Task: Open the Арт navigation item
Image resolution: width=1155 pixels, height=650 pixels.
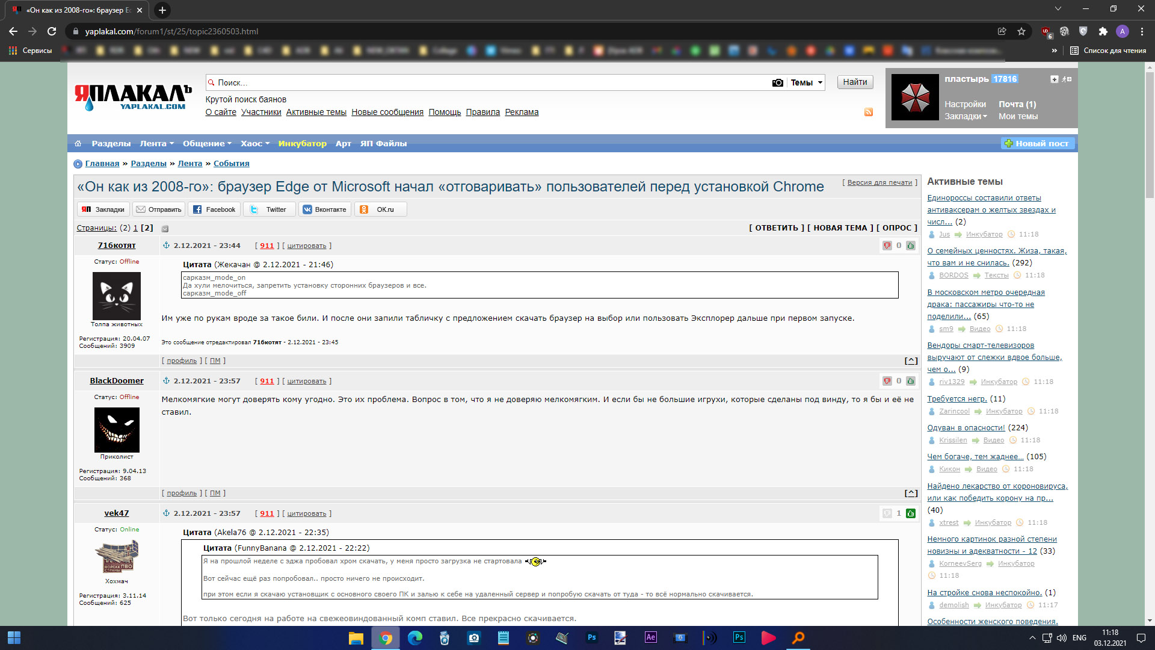Action: pyautogui.click(x=343, y=143)
